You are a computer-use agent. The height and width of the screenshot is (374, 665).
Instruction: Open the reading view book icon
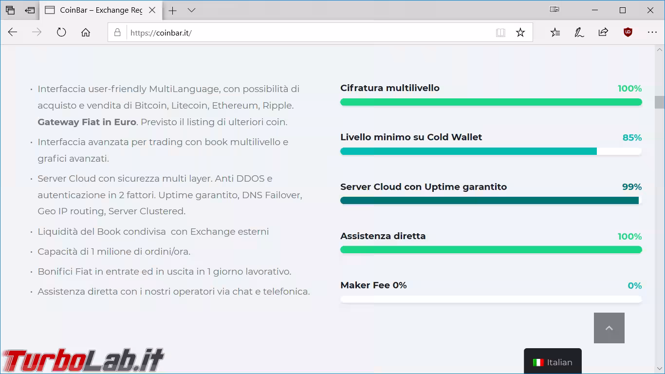tap(500, 33)
